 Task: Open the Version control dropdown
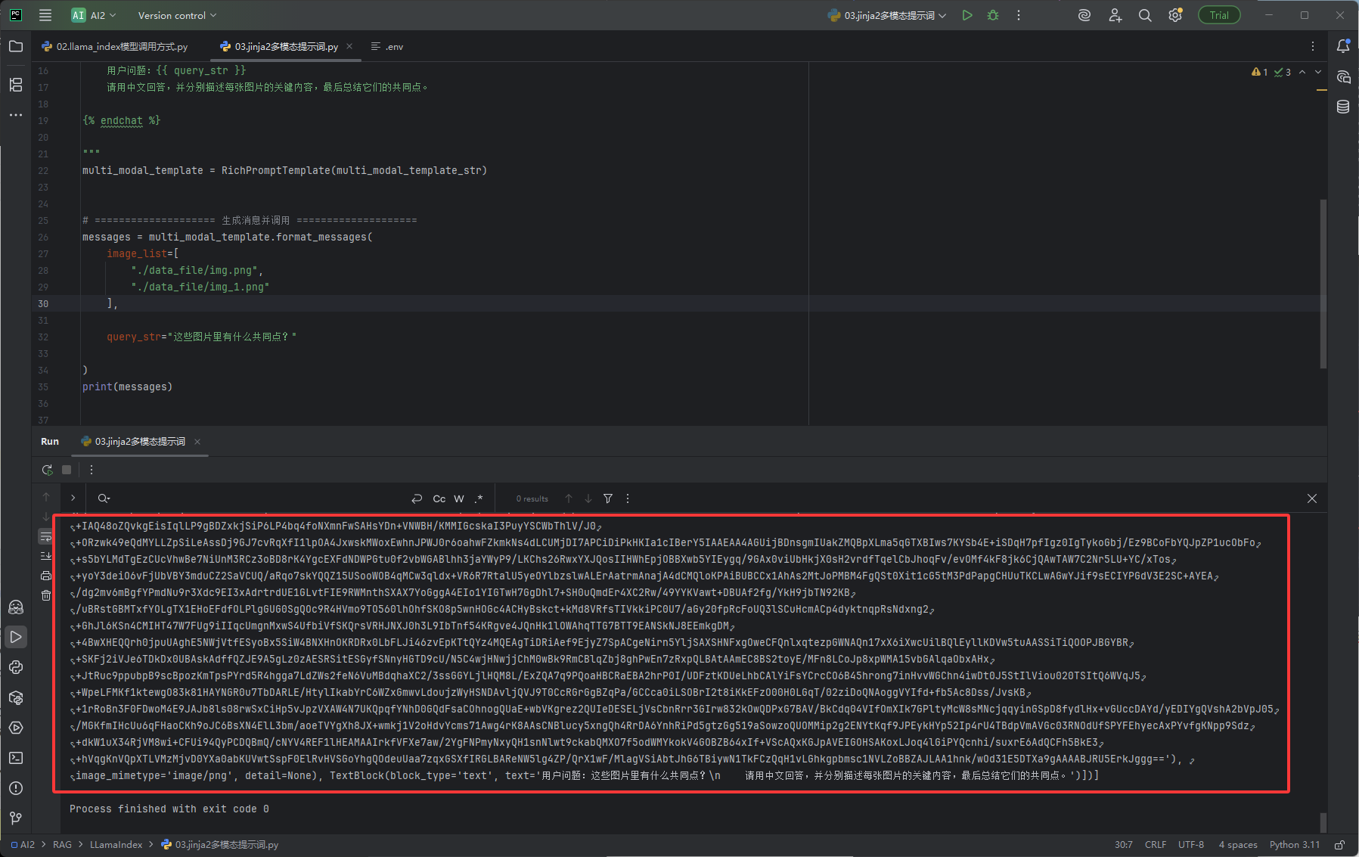(x=177, y=15)
